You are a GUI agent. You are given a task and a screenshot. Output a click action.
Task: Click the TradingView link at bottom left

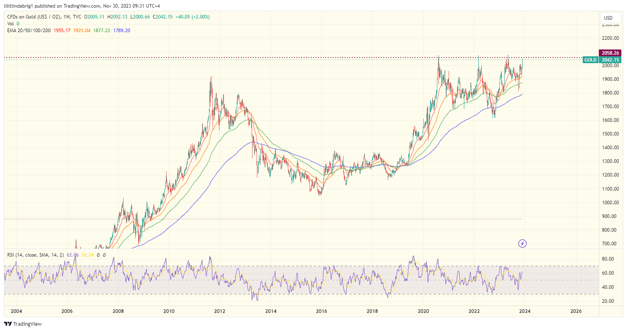click(26, 324)
